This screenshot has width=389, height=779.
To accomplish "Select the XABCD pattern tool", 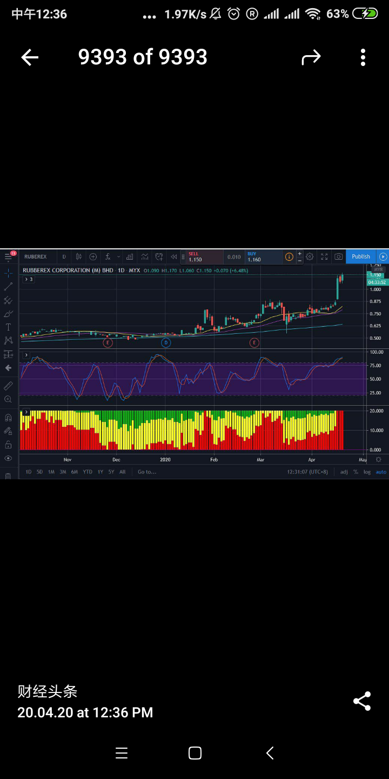I will (x=8, y=341).
